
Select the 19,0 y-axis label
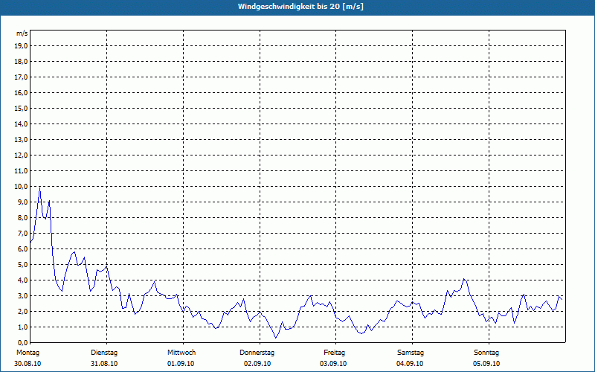[x=21, y=46]
